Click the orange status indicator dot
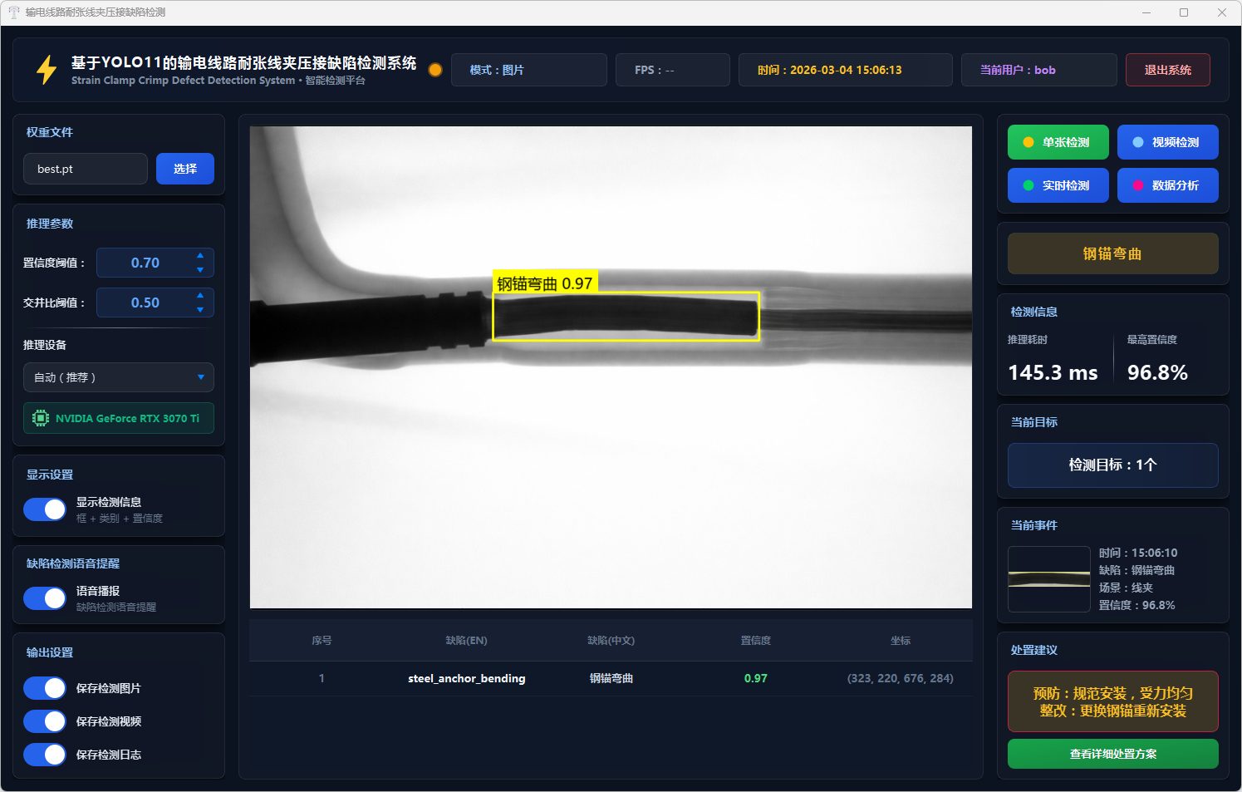 [434, 70]
